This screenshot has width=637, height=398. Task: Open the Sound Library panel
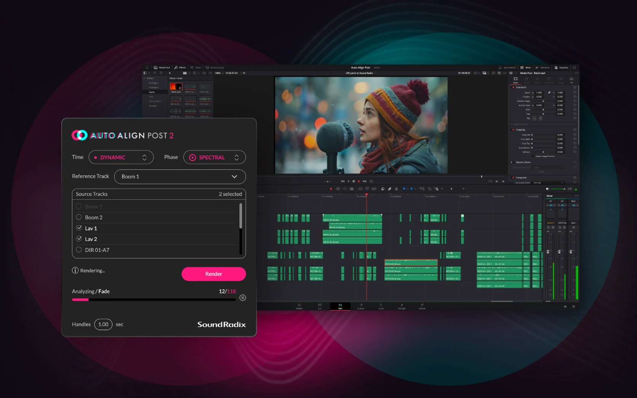tap(215, 67)
